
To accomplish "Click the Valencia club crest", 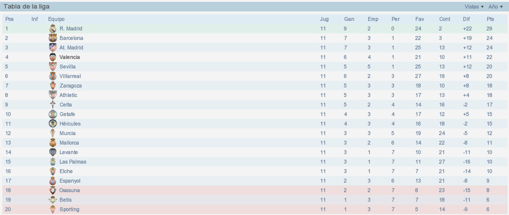I will (x=53, y=57).
